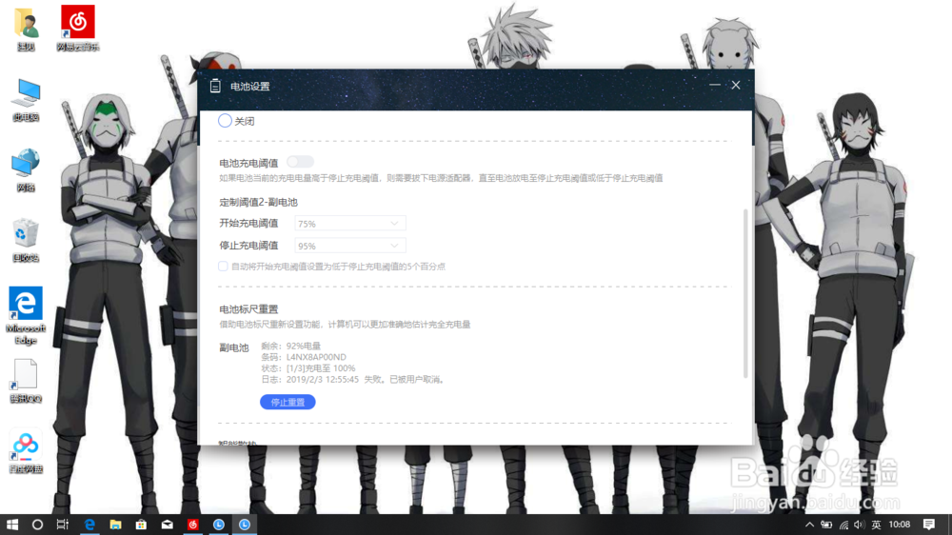Screen dimensions: 952x535
Task: Open the user folder desktop icon
Action: tap(26, 28)
